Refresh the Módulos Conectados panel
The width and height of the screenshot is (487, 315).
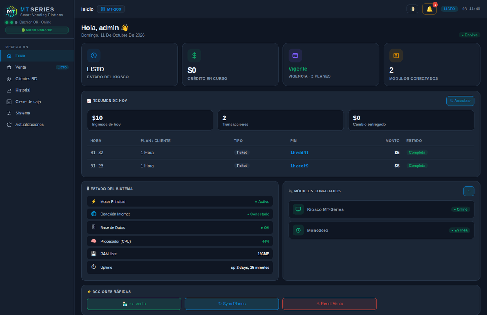[469, 191]
